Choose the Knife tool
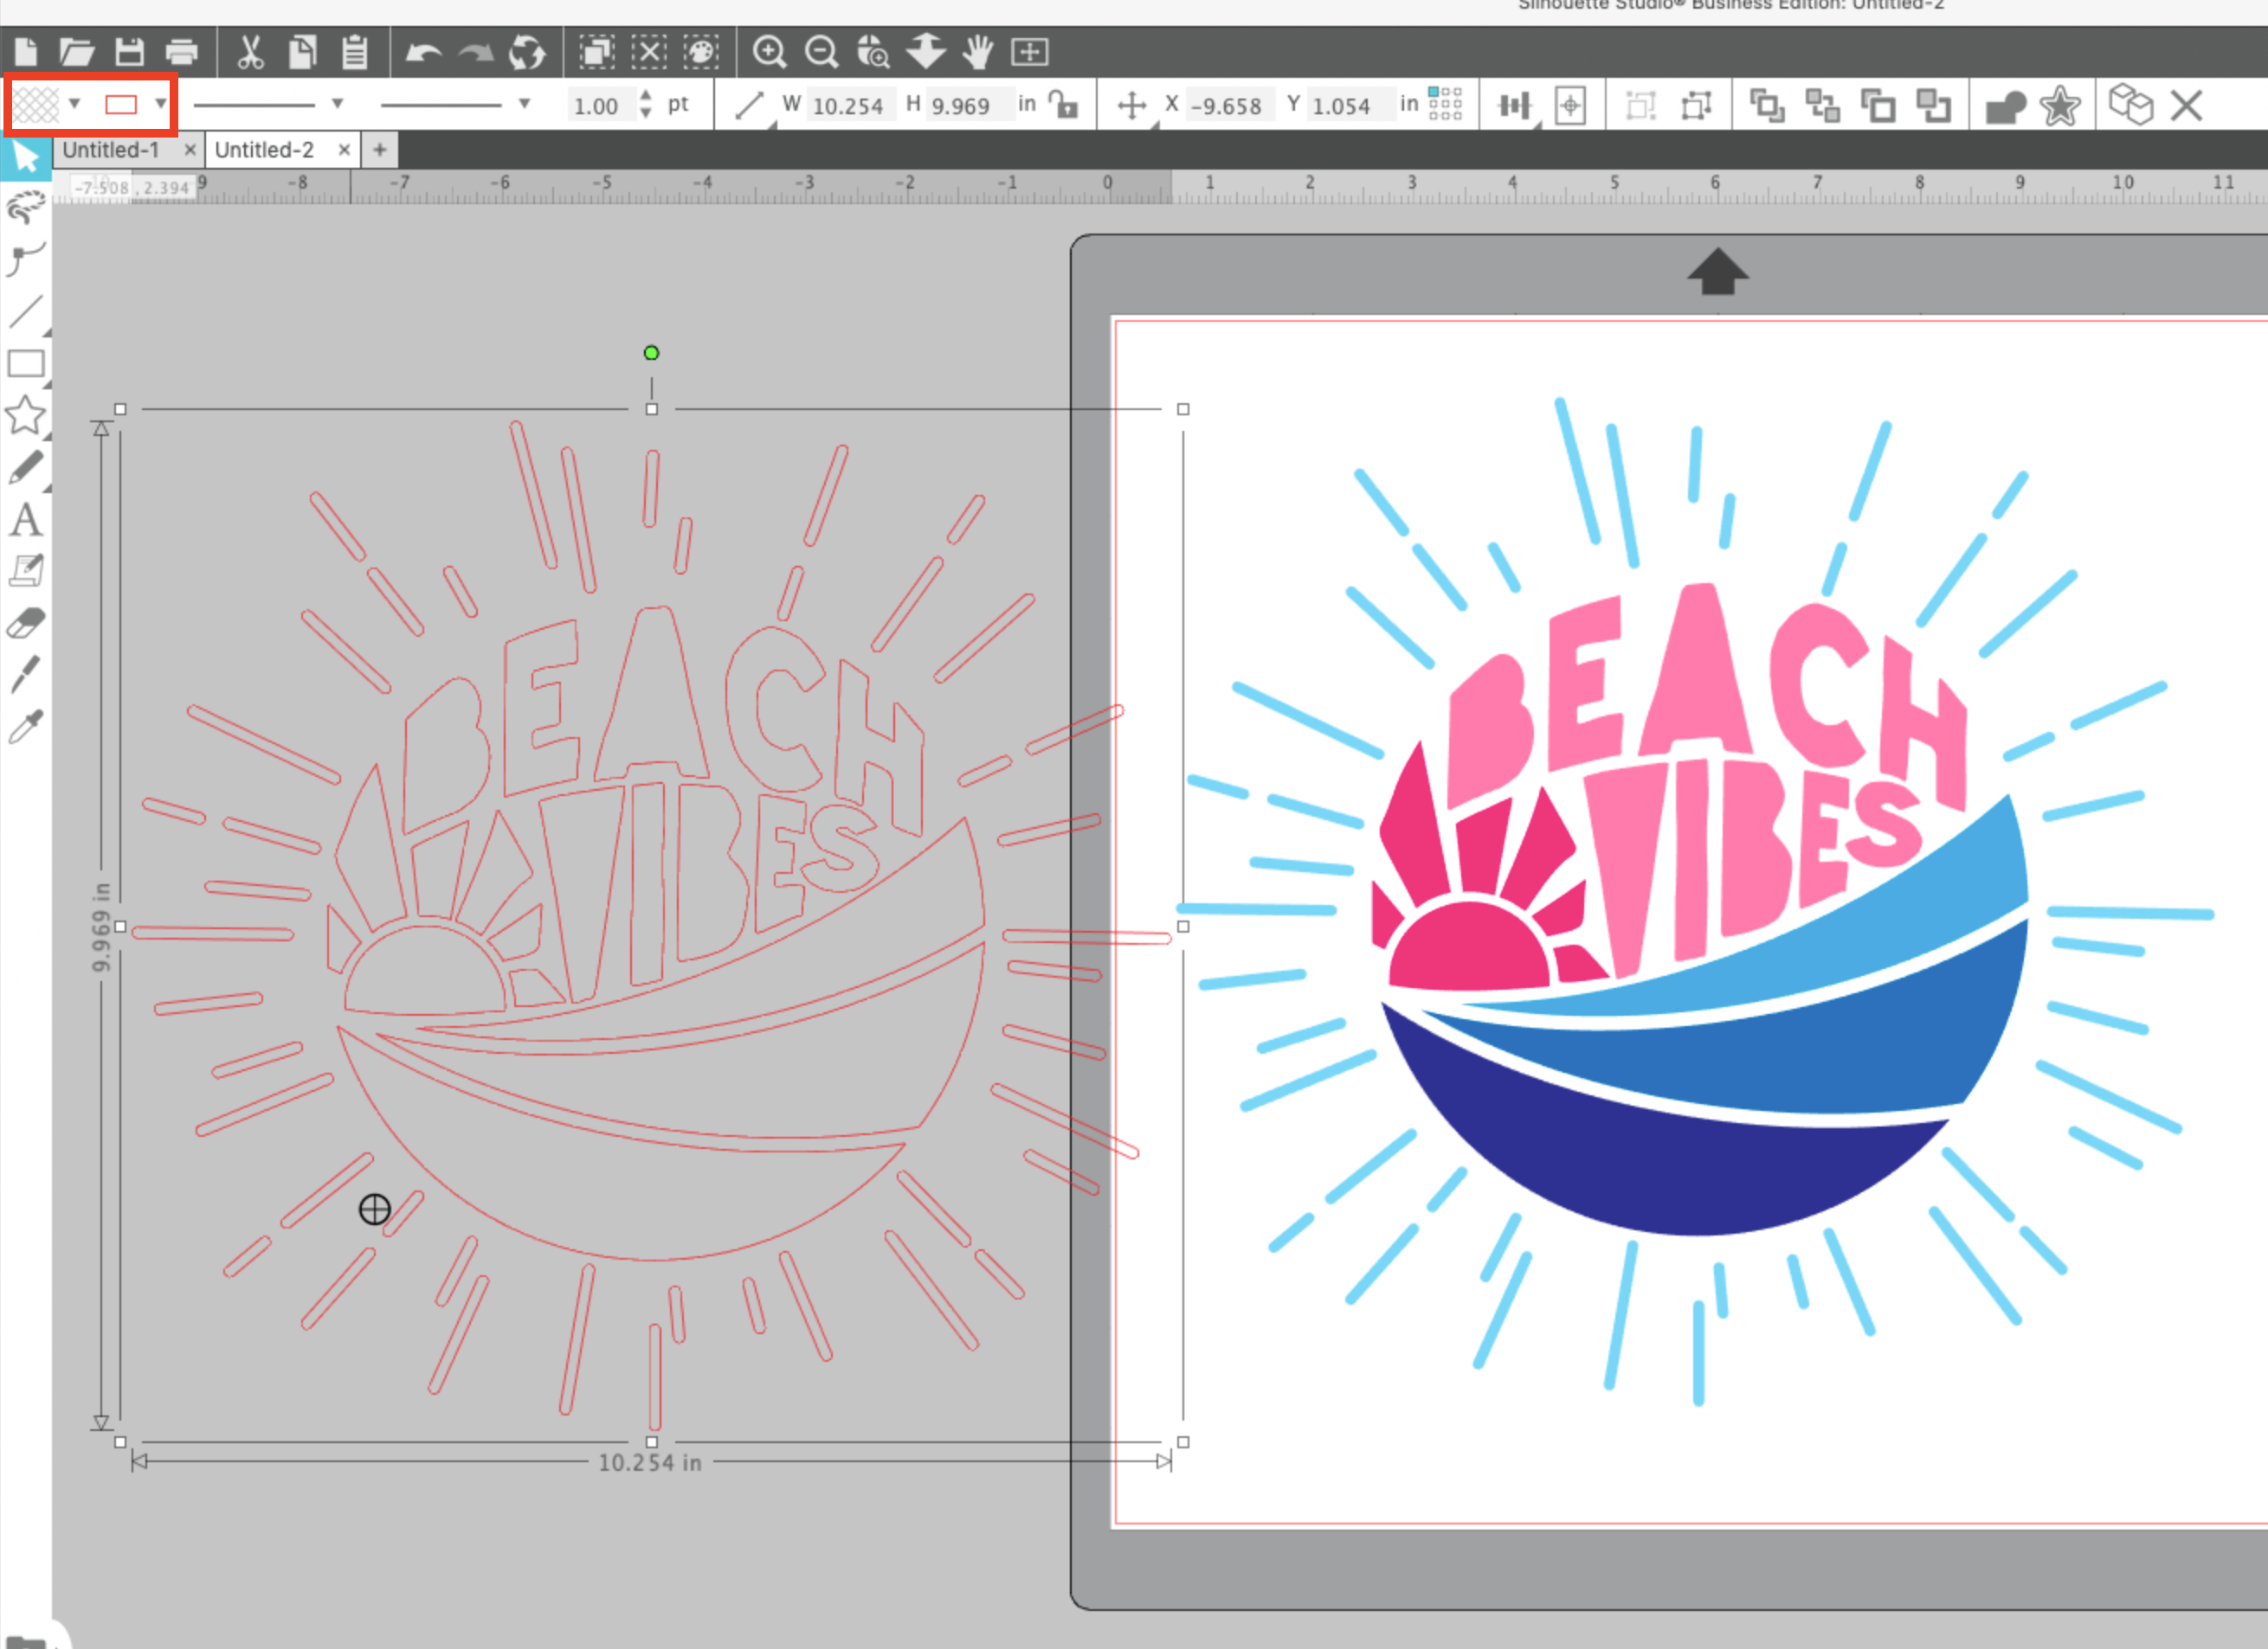This screenshot has height=1649, width=2268. [26, 675]
